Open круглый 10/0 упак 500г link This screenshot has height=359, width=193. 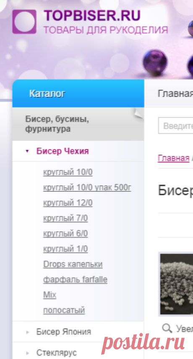tap(87, 188)
